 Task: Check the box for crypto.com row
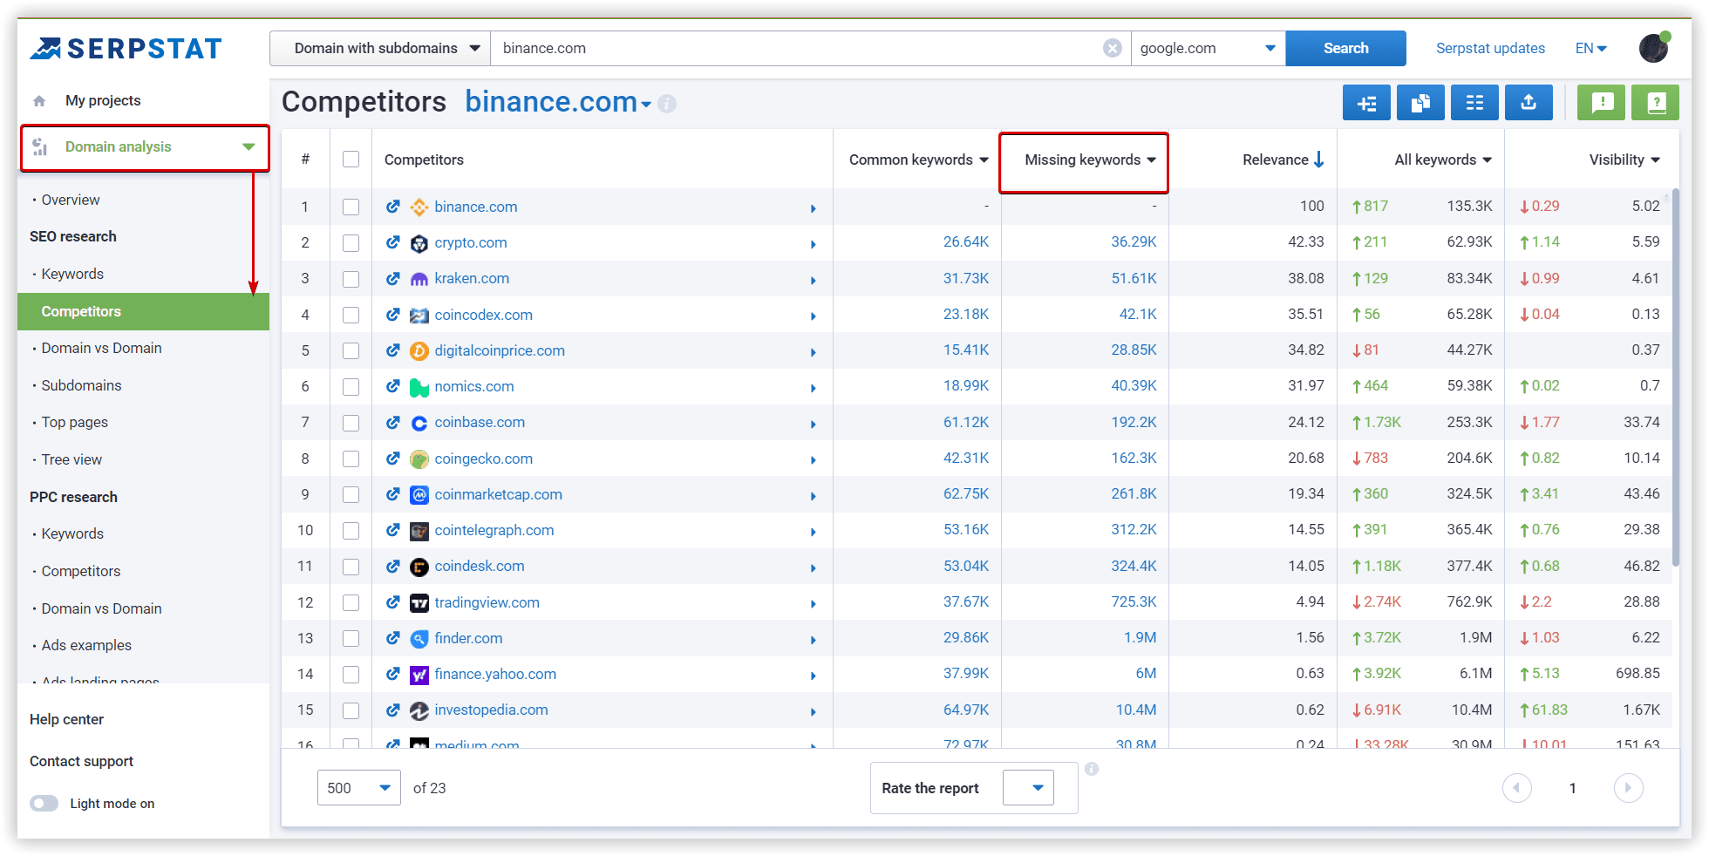[351, 242]
